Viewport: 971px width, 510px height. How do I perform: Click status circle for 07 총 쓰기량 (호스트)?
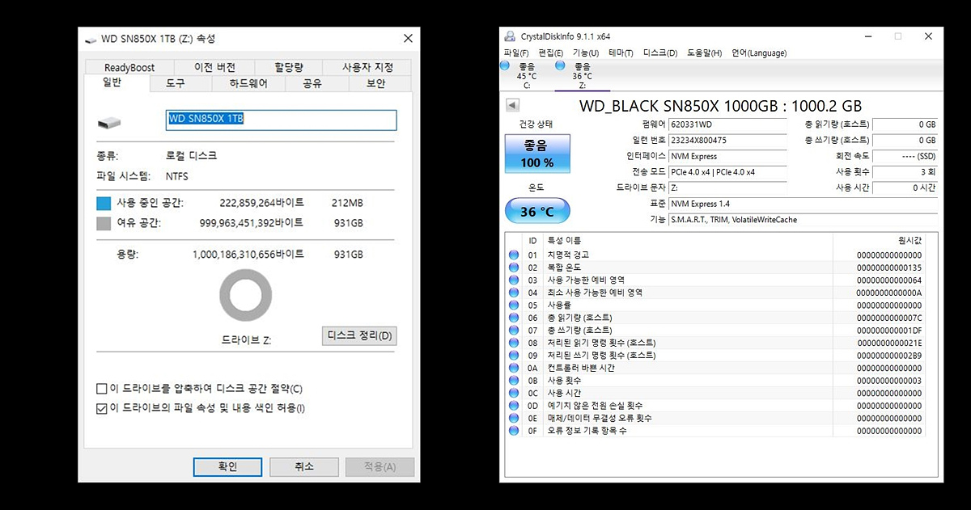(x=513, y=331)
